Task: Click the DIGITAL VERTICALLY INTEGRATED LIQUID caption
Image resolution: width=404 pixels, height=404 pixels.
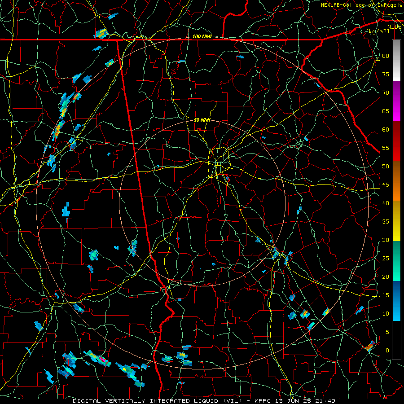Action: (x=145, y=401)
